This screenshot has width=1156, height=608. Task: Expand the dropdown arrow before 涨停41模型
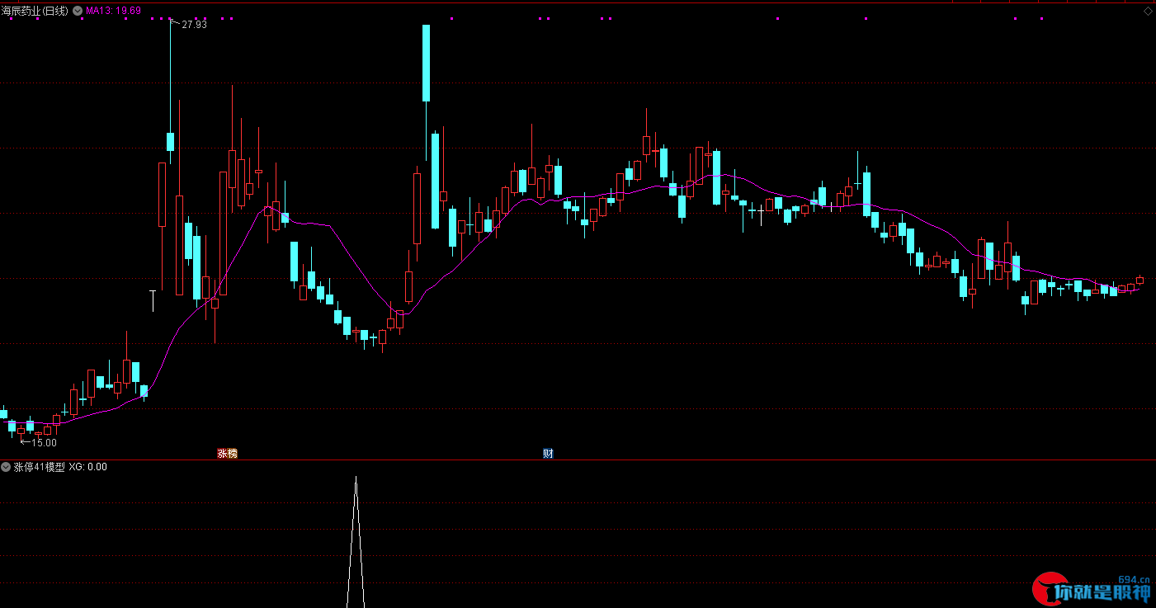(x=7, y=467)
